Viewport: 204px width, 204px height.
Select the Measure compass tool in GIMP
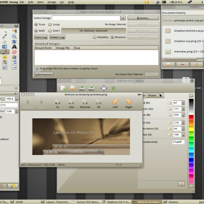click(x=5, y=42)
